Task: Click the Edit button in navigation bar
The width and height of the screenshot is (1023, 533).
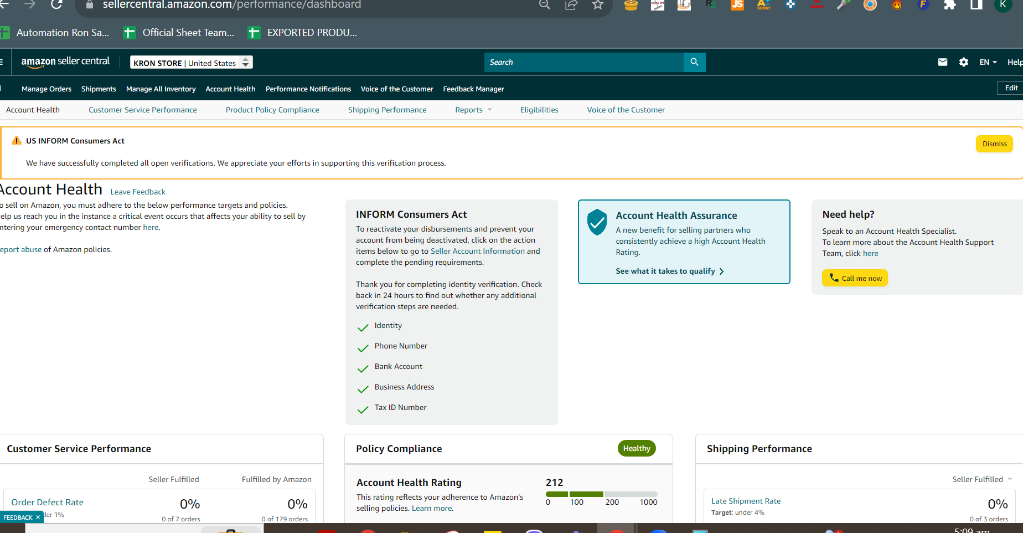Action: tap(1011, 88)
